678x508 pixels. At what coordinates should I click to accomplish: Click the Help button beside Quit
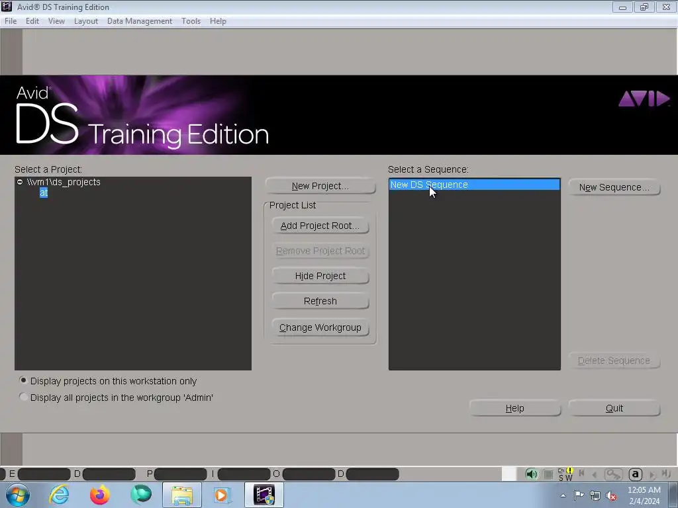(x=515, y=408)
